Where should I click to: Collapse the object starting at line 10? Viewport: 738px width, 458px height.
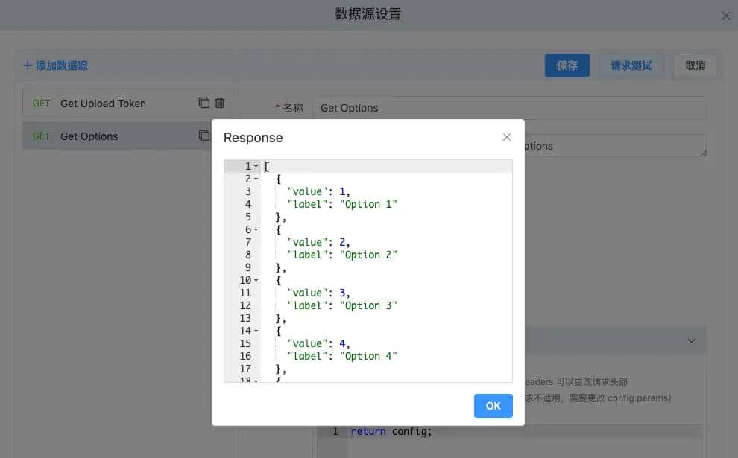click(256, 281)
